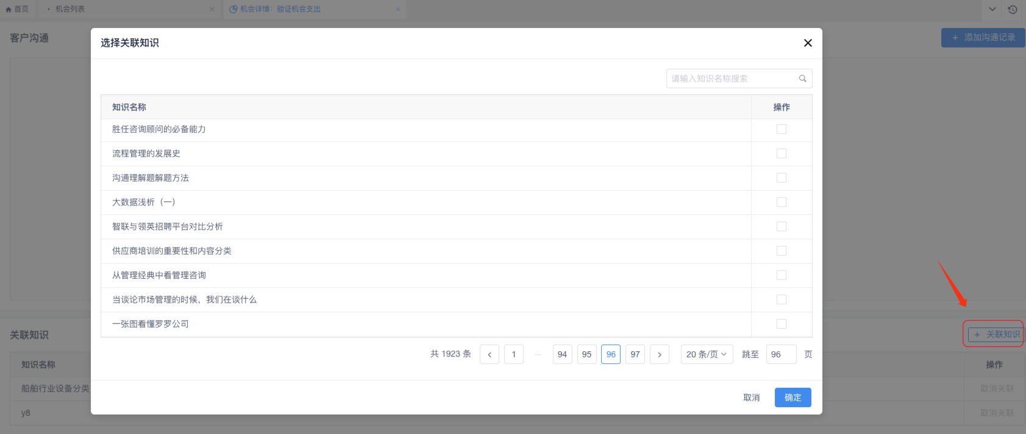Go to previous page arrow
1026x434 pixels.
[490, 354]
